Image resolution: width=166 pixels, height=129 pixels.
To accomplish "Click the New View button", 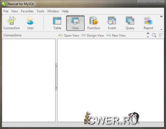I will 116,36.
